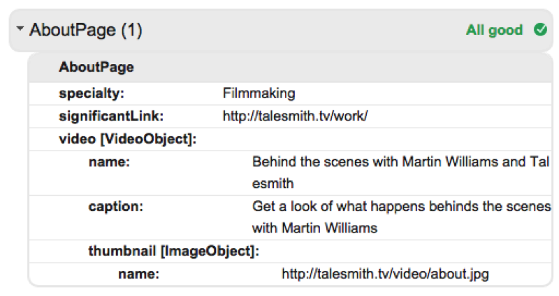Click the gray AboutPage (1) header bar
559x296 pixels.
tap(281, 30)
